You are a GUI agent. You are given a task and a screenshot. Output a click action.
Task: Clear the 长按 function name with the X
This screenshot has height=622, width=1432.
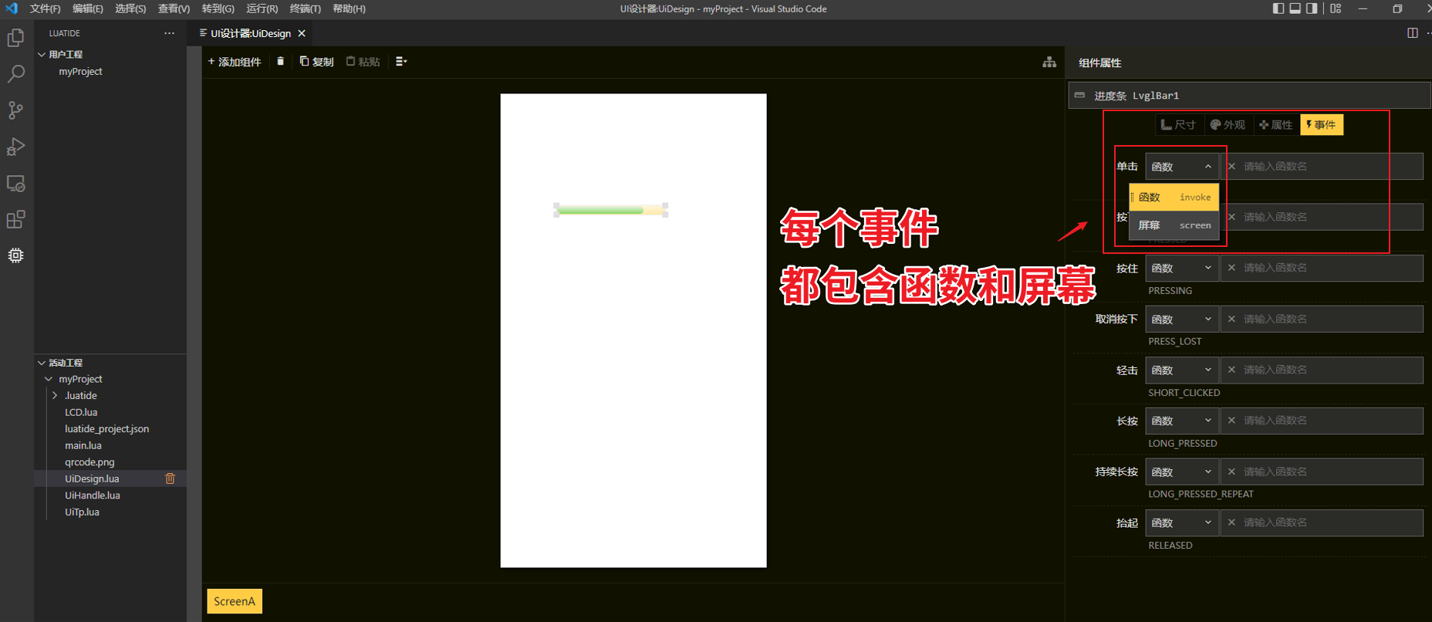pos(1231,421)
